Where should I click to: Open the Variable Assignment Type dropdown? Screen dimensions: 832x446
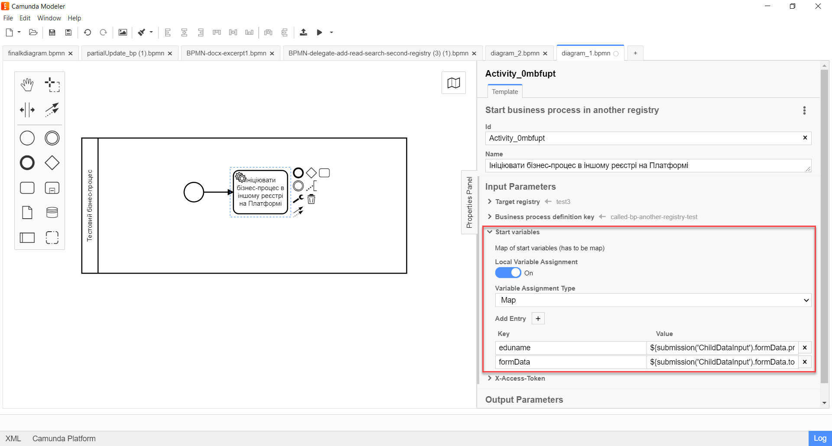(653, 300)
